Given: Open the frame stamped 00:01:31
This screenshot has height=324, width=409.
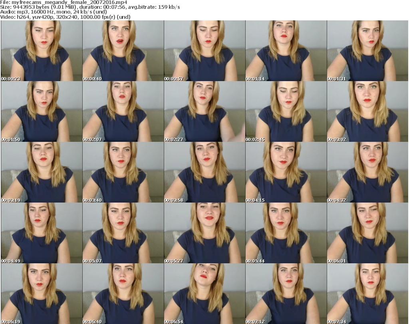Looking at the screenshot, I should 367,51.
